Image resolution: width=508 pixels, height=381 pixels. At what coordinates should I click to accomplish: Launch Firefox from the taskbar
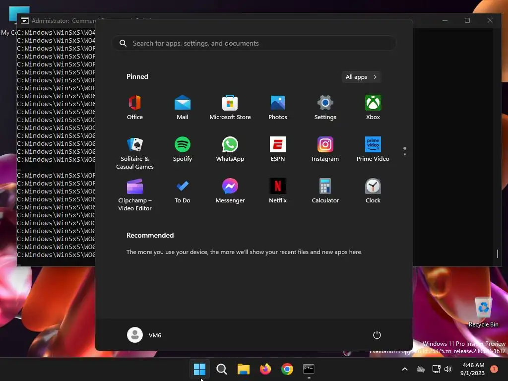pos(265,369)
